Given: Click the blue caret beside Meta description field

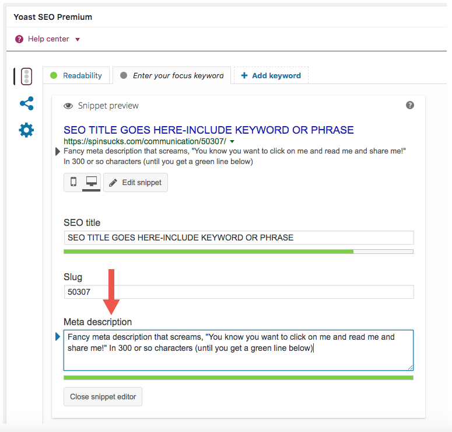Looking at the screenshot, I should (57, 337).
